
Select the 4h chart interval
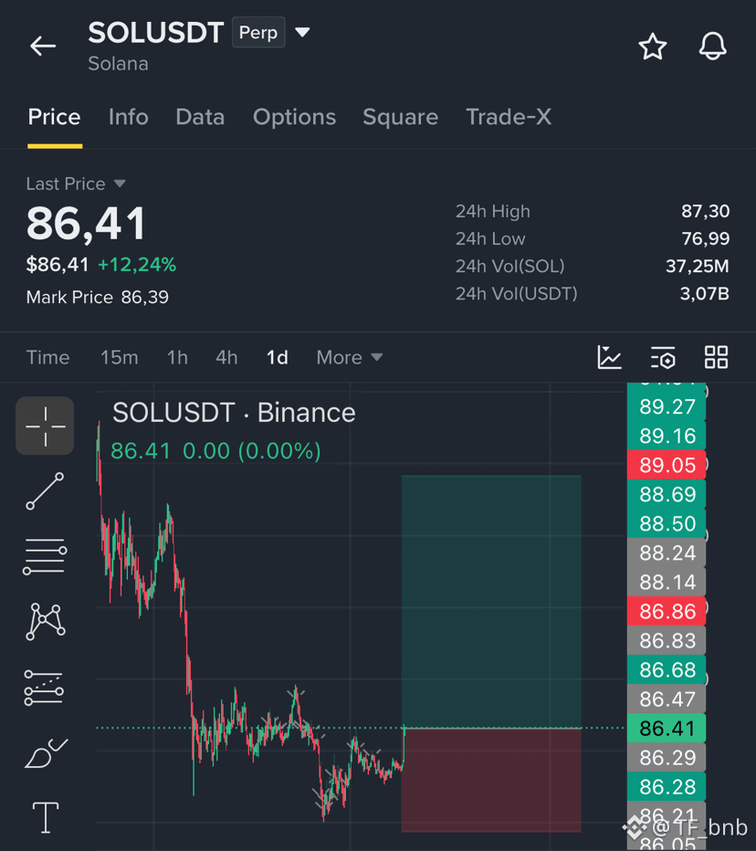click(x=226, y=358)
